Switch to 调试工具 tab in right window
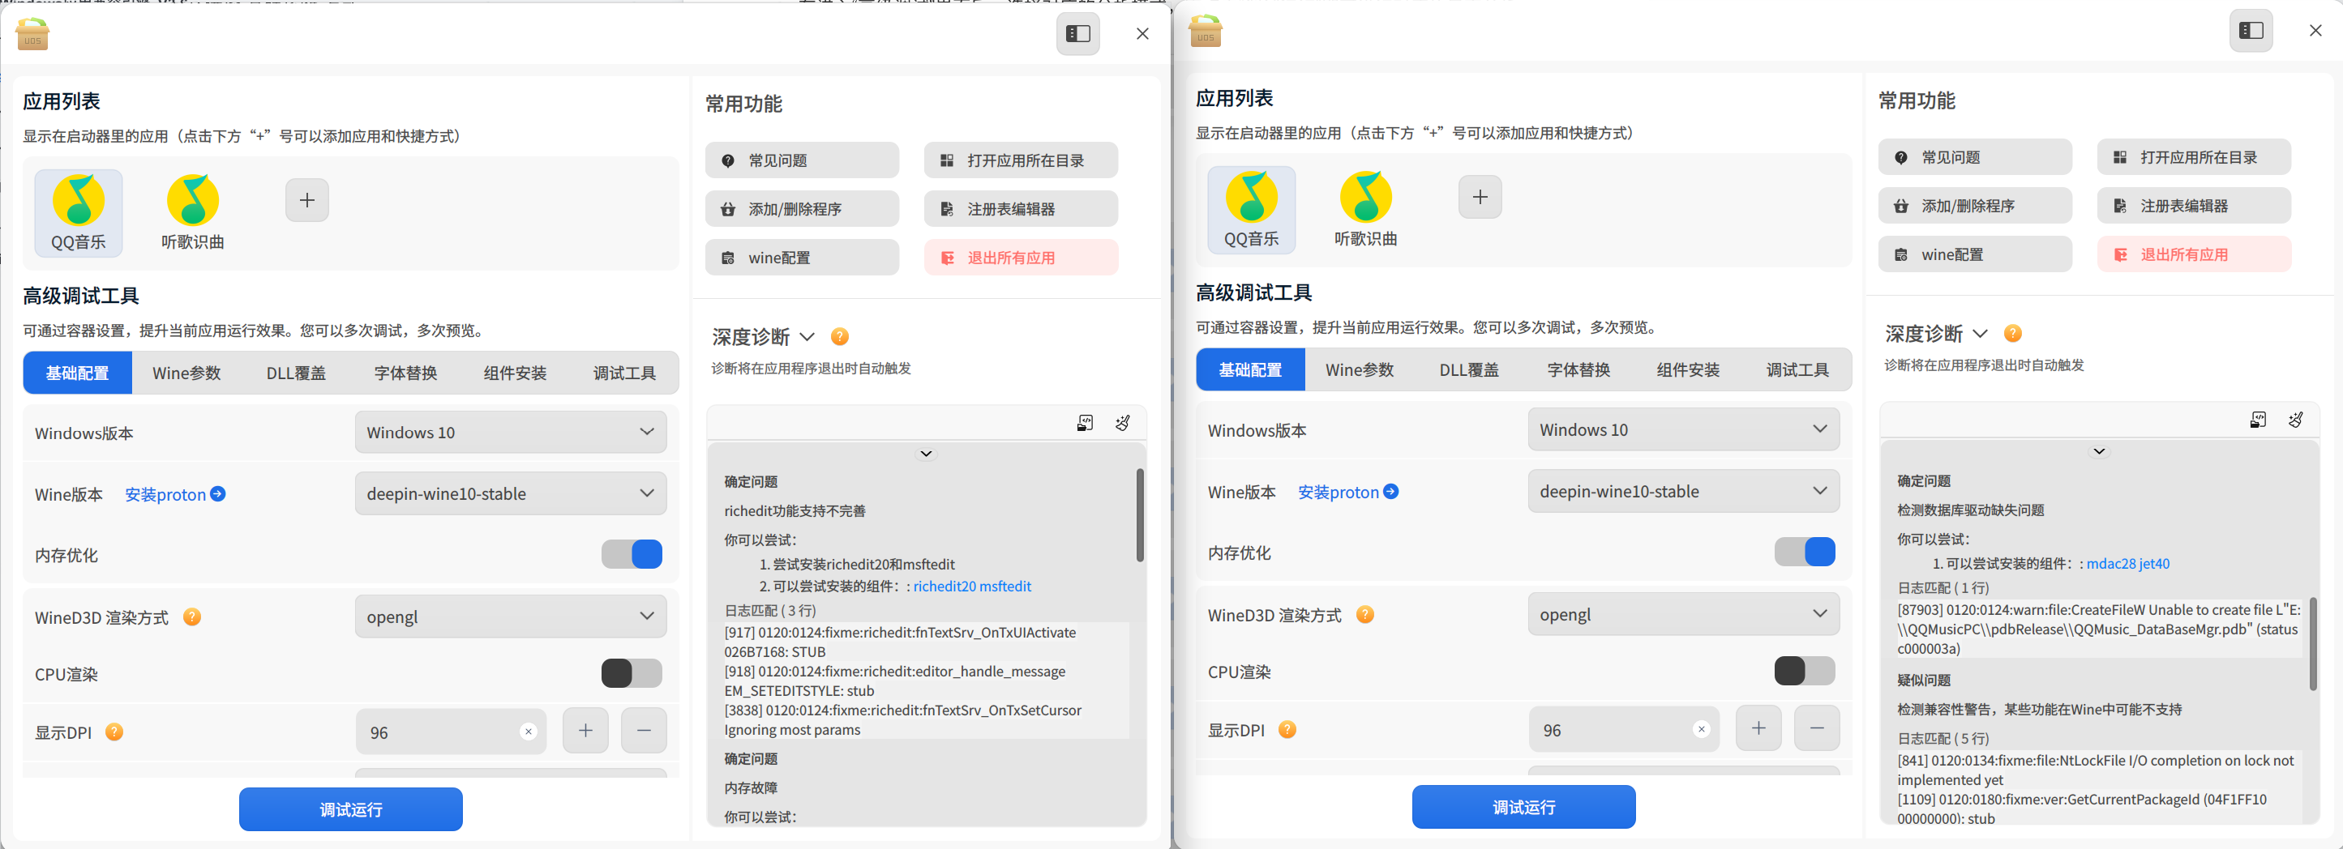Screen dimensions: 2343x849 tap(1797, 370)
